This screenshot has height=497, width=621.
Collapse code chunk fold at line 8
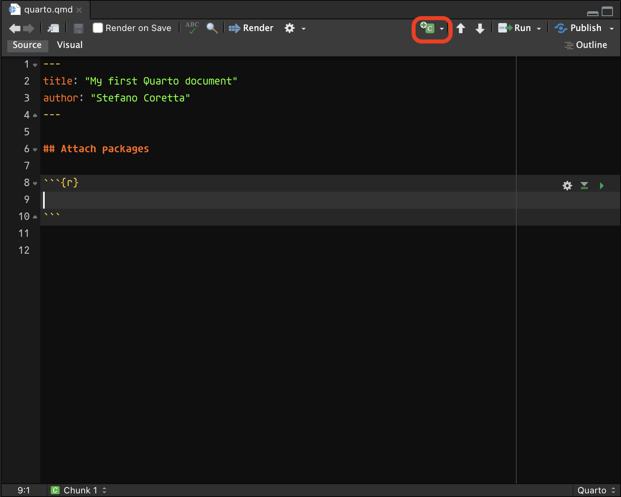35,184
